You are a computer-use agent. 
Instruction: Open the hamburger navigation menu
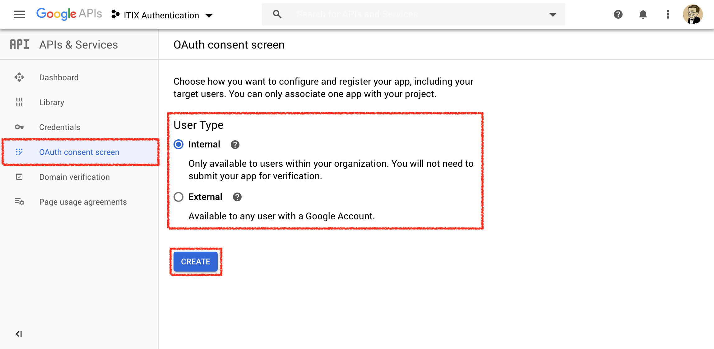point(19,14)
